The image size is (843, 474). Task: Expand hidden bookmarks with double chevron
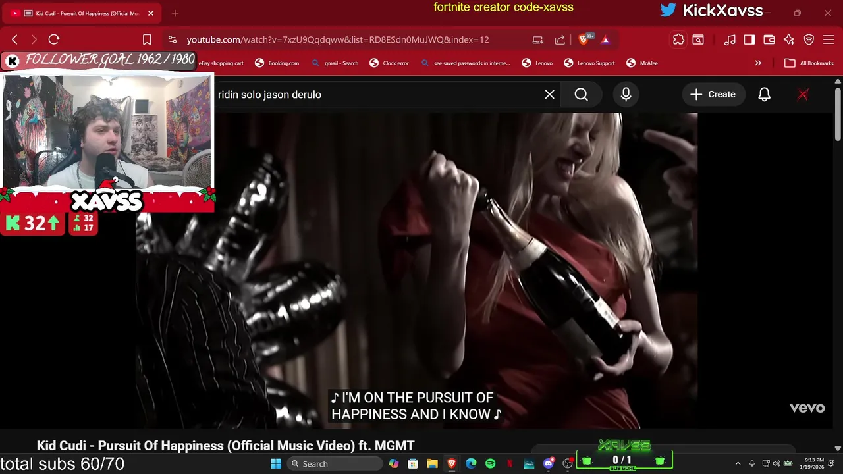coord(758,63)
